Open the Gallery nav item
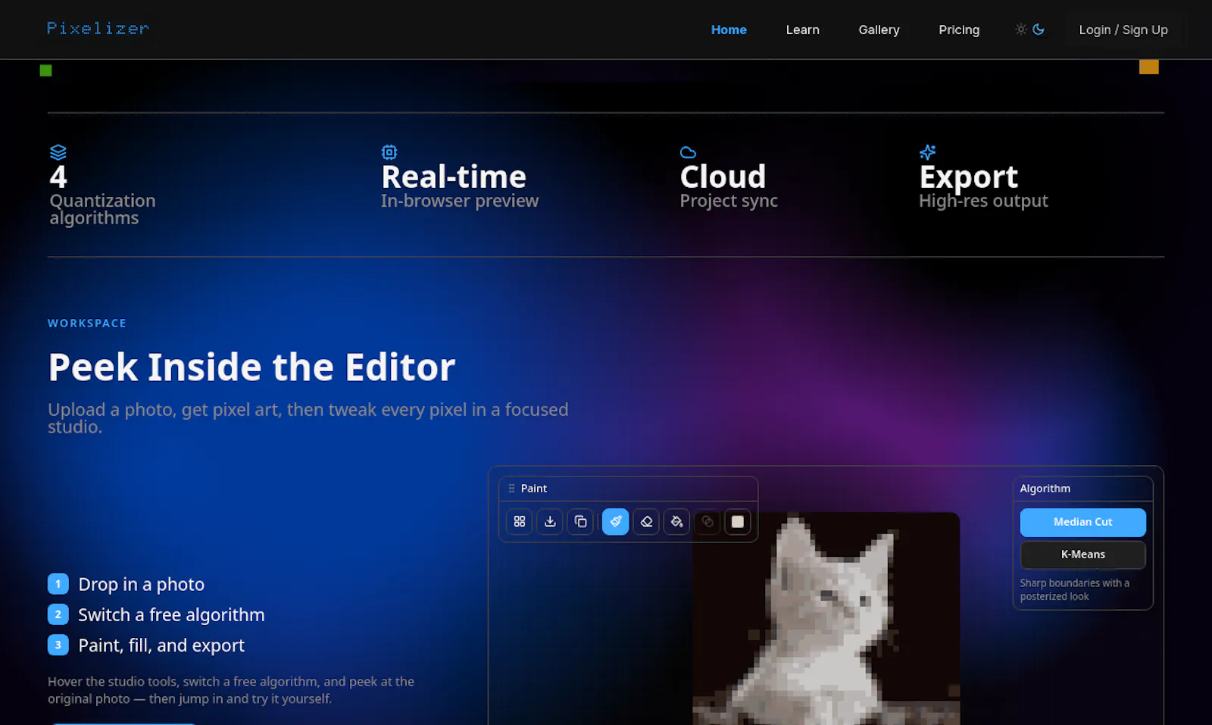 click(879, 30)
